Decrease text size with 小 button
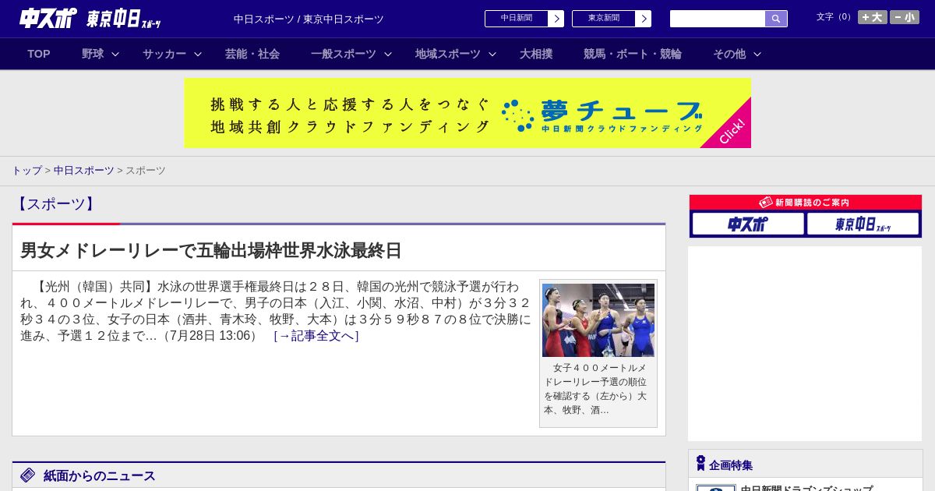 905,17
